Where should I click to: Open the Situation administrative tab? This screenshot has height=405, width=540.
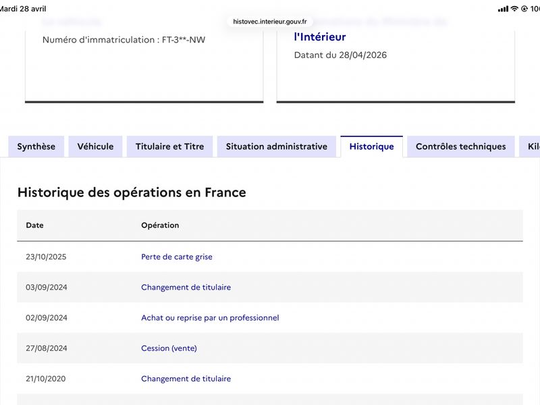pyautogui.click(x=277, y=146)
